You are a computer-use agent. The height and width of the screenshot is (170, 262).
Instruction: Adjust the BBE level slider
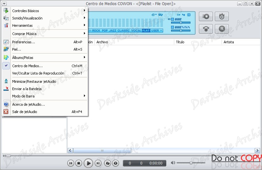click(181, 23)
